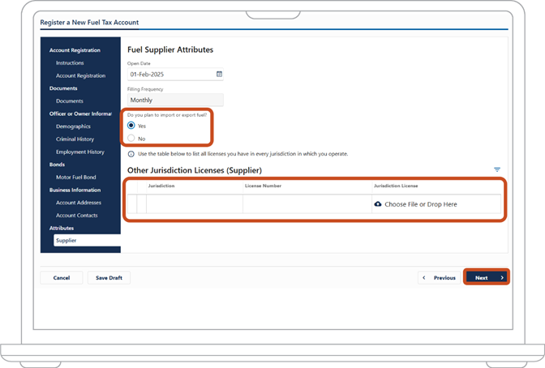Click the Save Draft button
The image size is (545, 368).
click(x=109, y=278)
